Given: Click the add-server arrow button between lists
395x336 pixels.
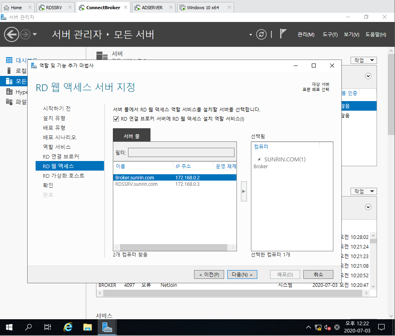Looking at the screenshot, I should (x=244, y=191).
